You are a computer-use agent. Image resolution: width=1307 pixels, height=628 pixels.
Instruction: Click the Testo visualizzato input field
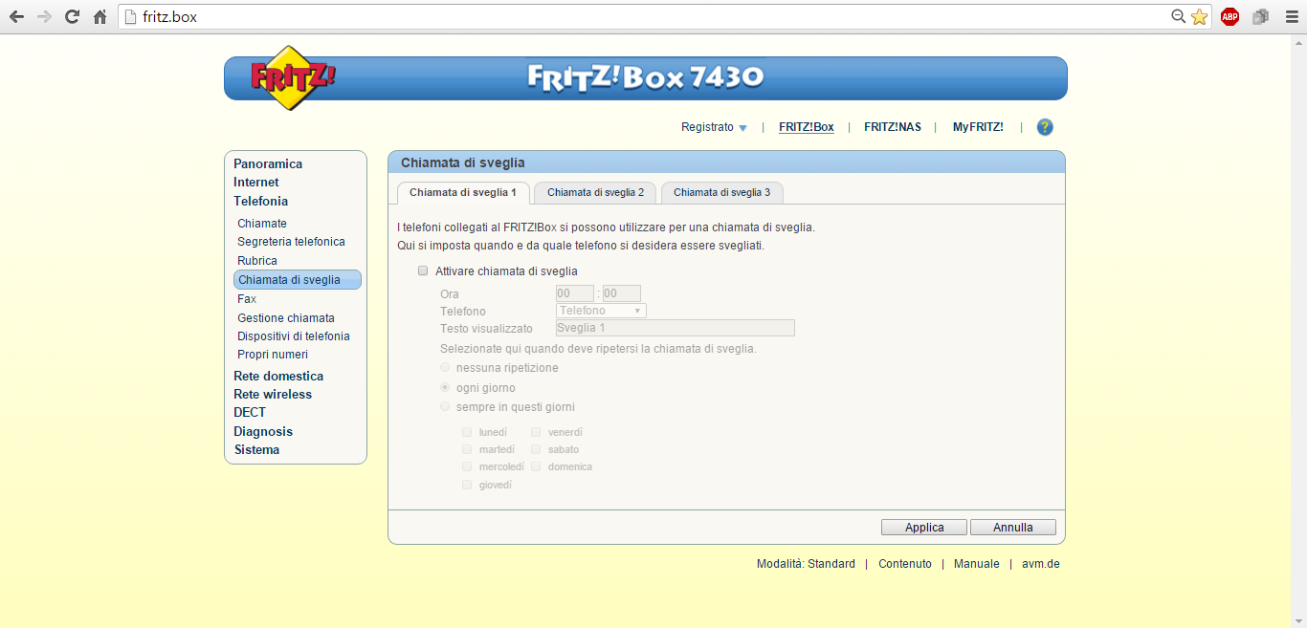[x=675, y=328]
